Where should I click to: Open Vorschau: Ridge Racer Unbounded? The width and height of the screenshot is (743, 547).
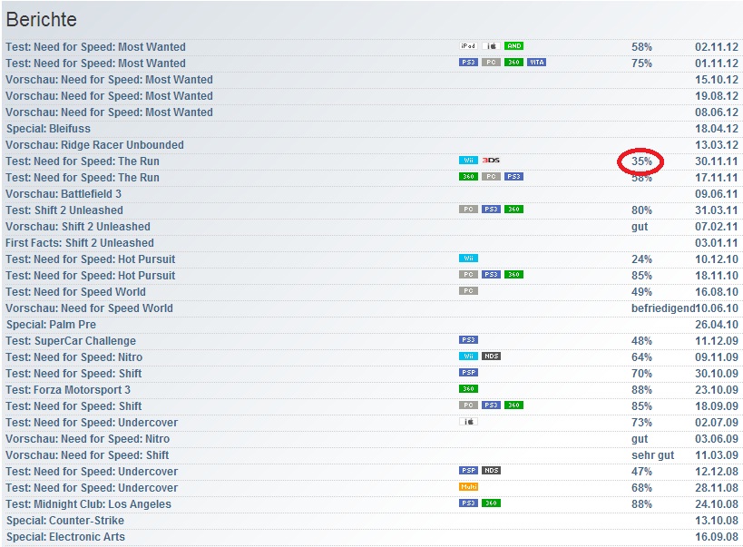(94, 145)
